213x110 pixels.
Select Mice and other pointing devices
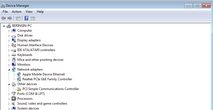pyautogui.click(x=40, y=60)
